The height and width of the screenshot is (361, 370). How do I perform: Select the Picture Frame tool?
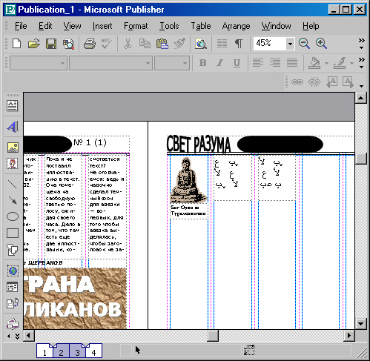pyautogui.click(x=12, y=148)
